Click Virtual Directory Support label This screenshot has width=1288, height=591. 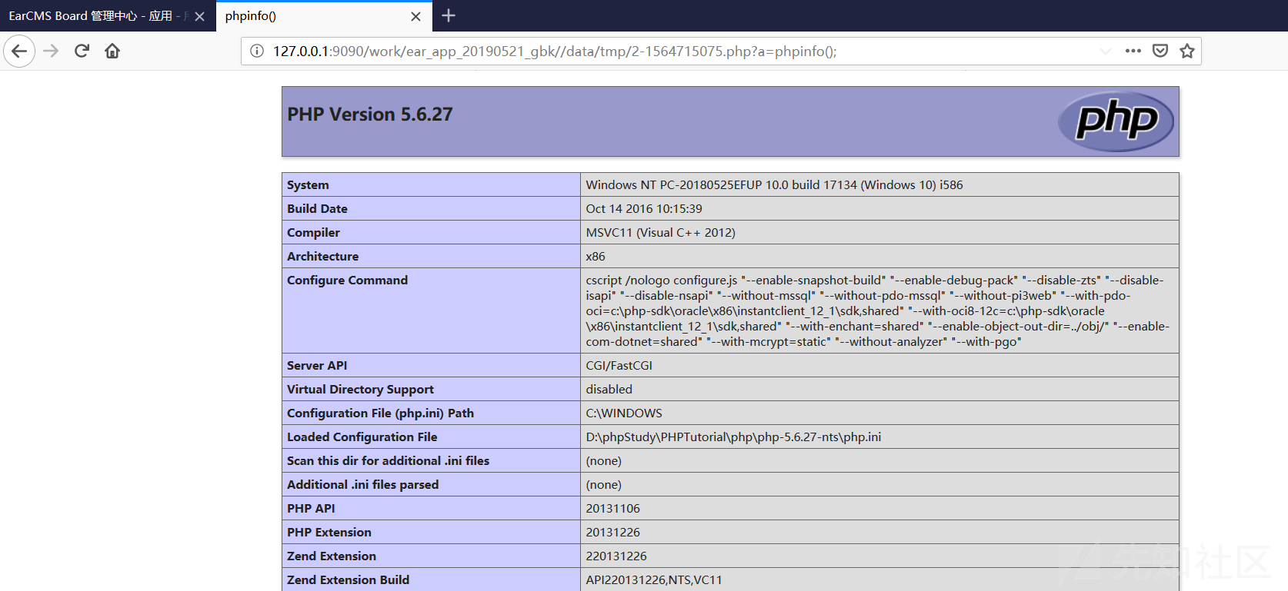pyautogui.click(x=360, y=390)
